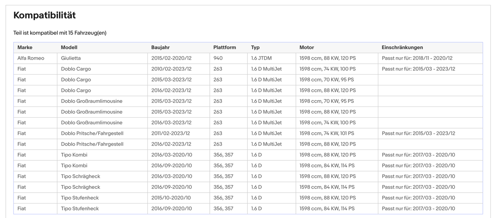
Task: Click the 1.6 JTDM type cell
Action: point(261,58)
